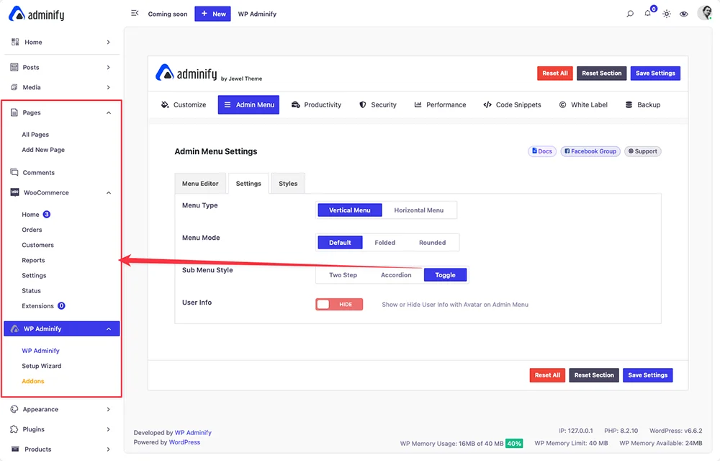Open the Customize tab
Screen dimensions: 720x461
point(183,104)
